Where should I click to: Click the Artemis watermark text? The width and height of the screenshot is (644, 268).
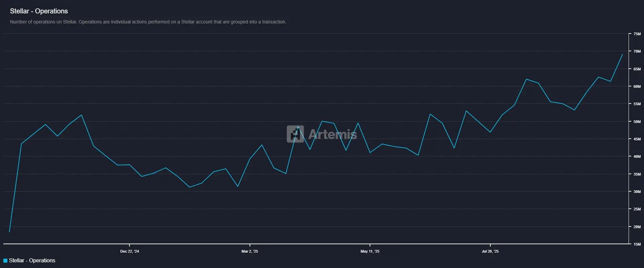332,134
